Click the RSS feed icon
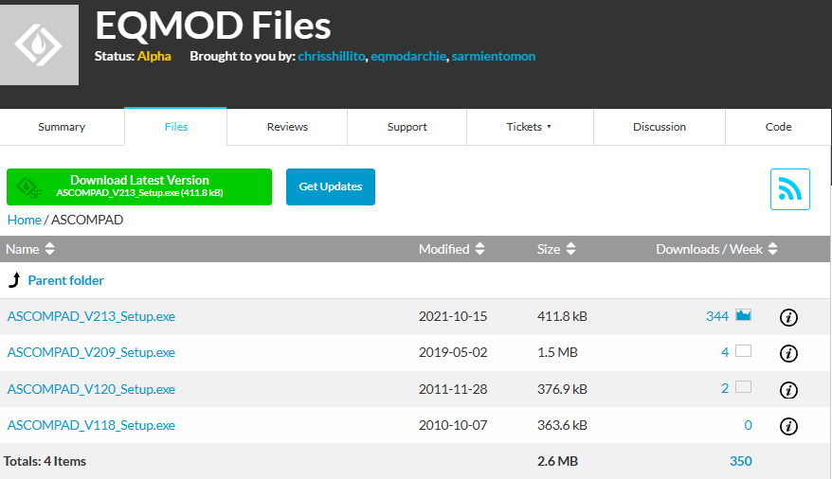 (x=789, y=189)
